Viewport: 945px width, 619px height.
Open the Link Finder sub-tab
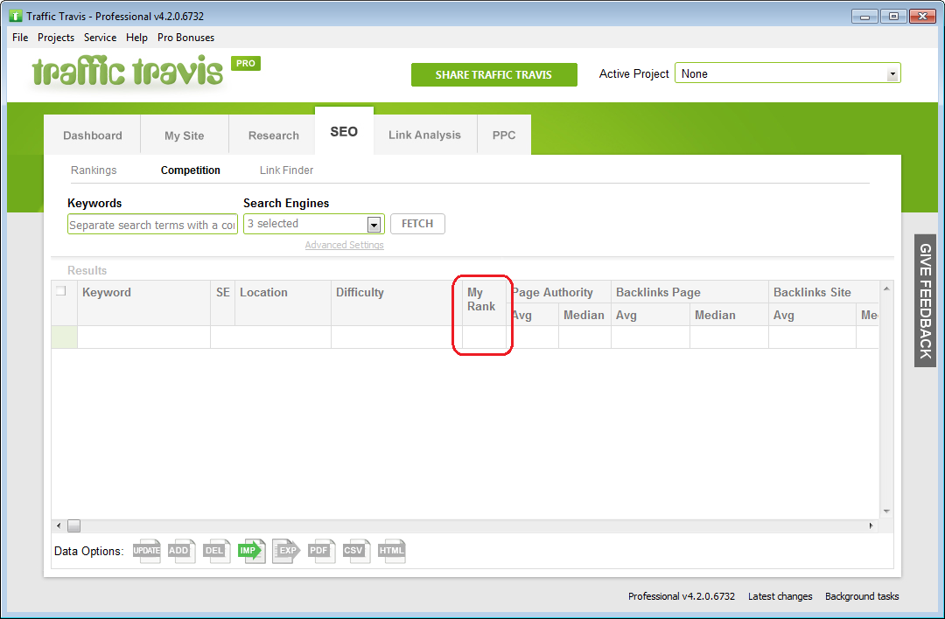point(286,170)
